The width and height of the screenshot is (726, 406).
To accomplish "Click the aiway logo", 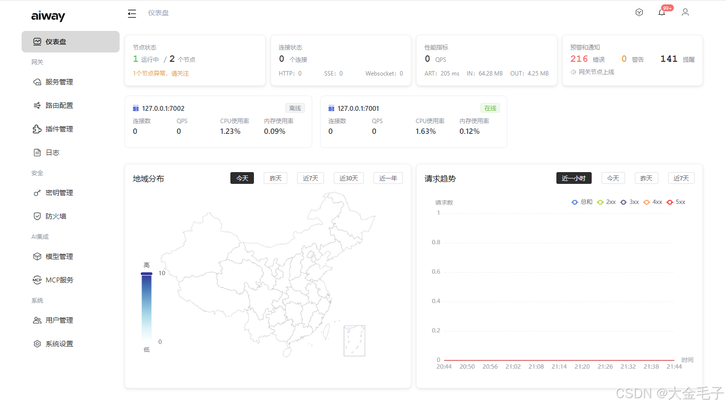I will (48, 16).
